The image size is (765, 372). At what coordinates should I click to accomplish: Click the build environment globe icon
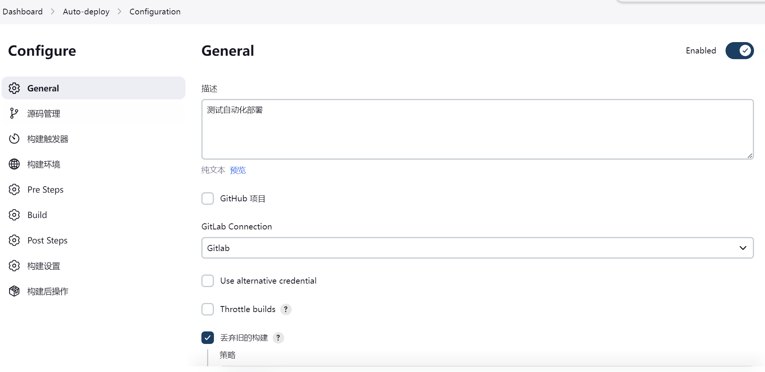(14, 164)
